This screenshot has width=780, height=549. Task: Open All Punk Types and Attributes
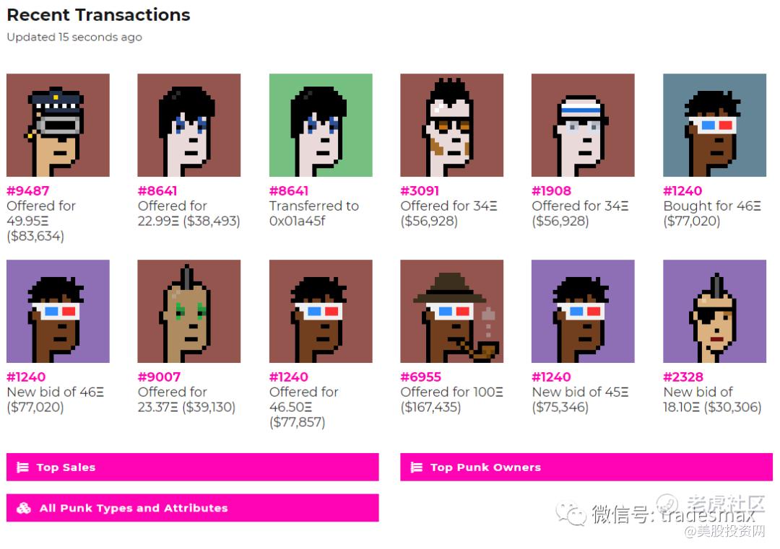[x=193, y=508]
